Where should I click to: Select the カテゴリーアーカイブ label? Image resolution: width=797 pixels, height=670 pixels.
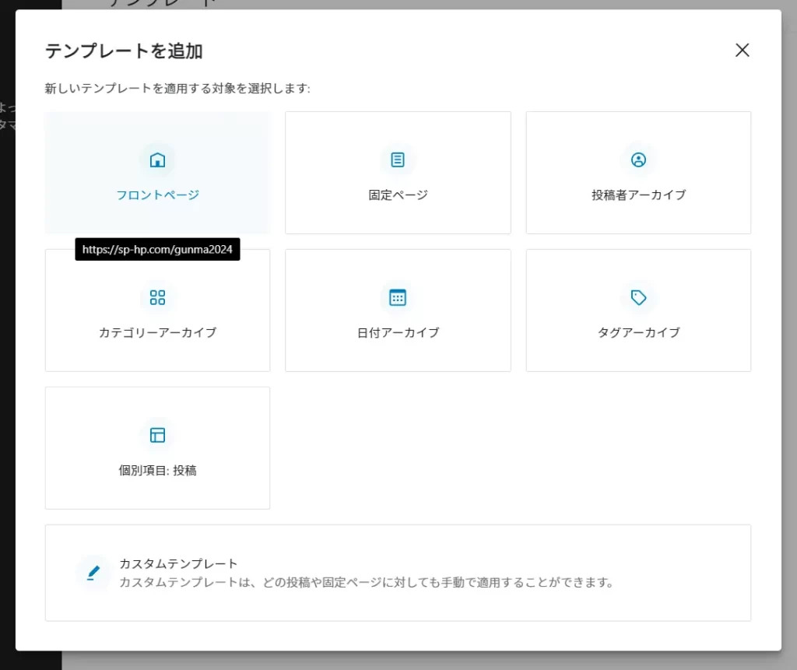(x=157, y=332)
